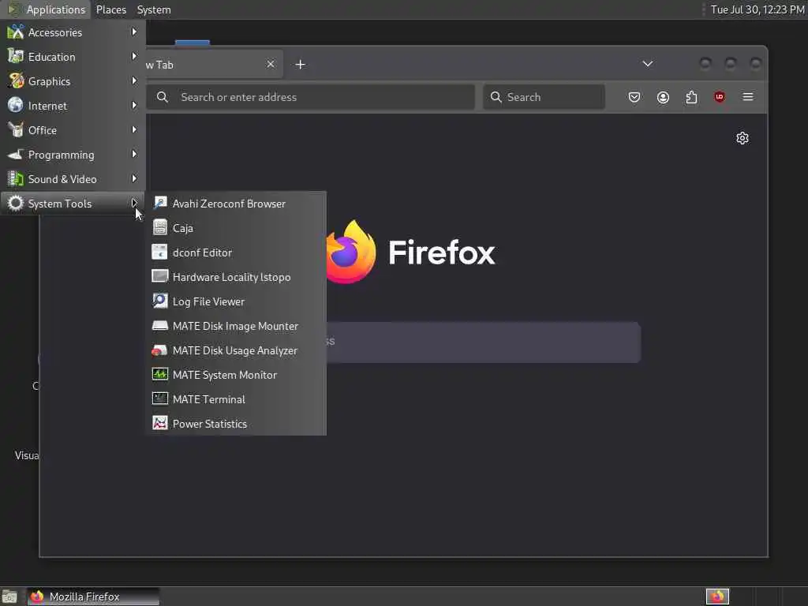Click the Accessories category icon
Image resolution: width=808 pixels, height=606 pixels.
pyautogui.click(x=16, y=32)
